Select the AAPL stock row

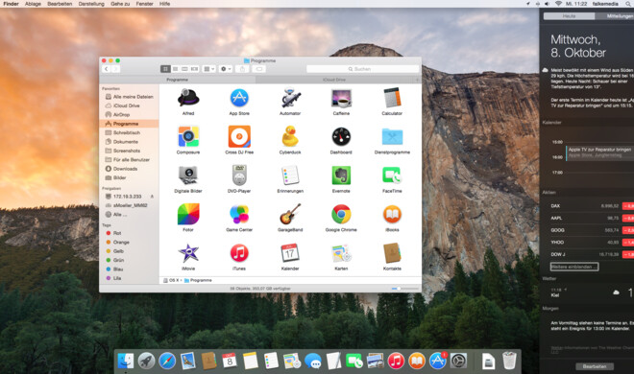(x=592, y=218)
